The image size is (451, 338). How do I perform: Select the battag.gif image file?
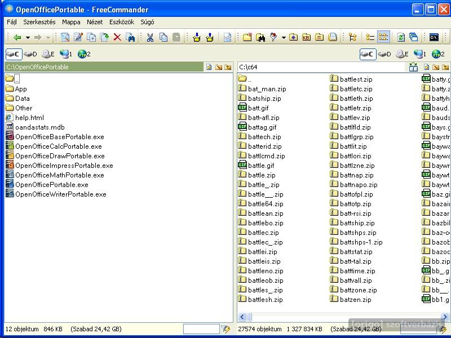point(258,127)
